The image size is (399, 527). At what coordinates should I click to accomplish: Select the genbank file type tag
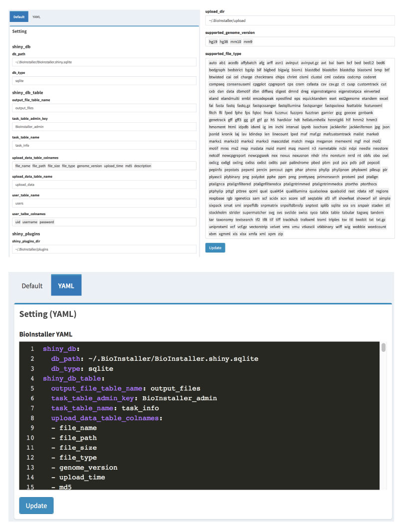pos(366,113)
